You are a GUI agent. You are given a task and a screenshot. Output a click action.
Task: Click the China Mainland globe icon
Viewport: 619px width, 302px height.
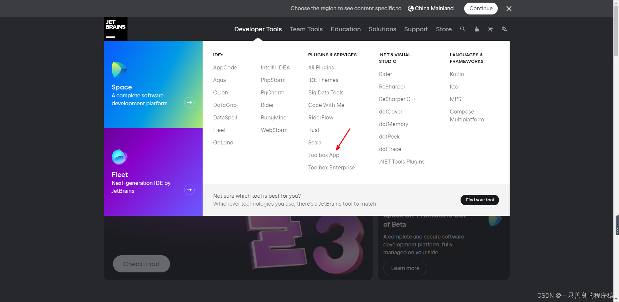(x=410, y=9)
